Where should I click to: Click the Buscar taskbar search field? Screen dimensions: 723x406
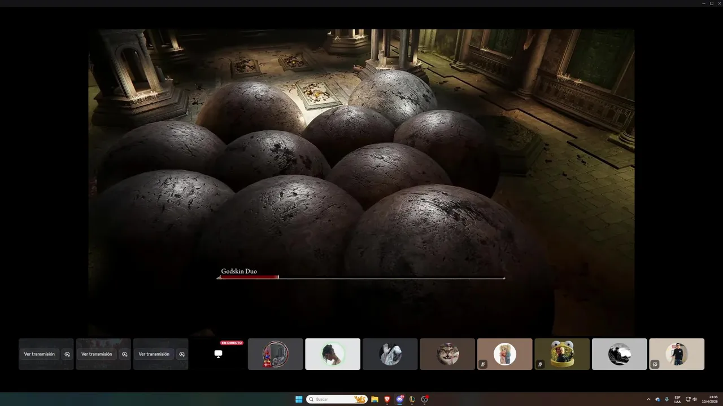(337, 399)
